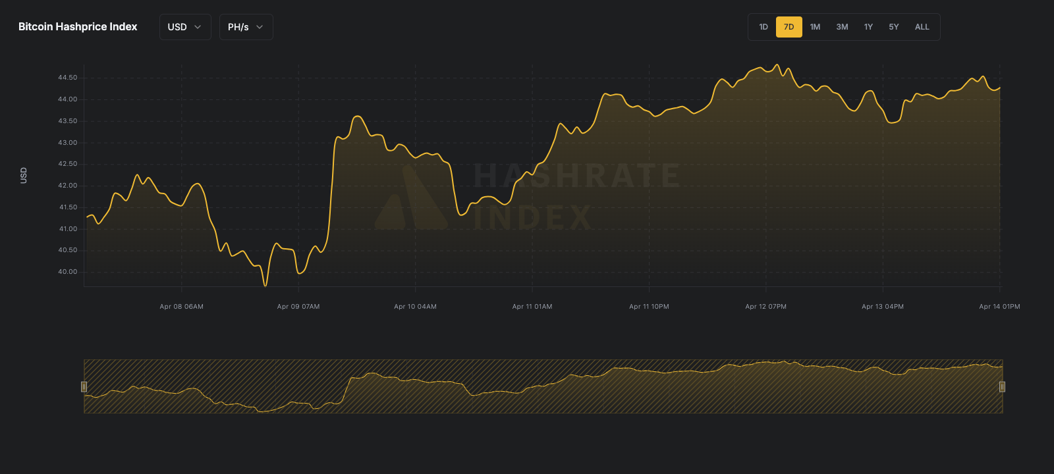
Task: Click the Apr 09 07AM axis label
Action: point(298,307)
